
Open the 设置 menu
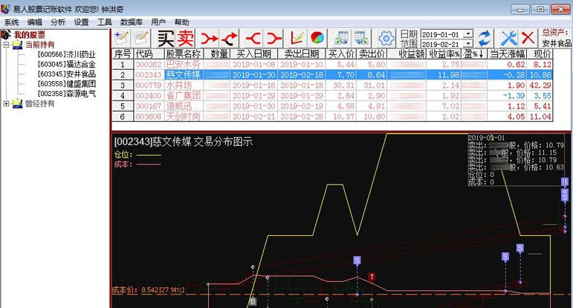click(x=82, y=22)
